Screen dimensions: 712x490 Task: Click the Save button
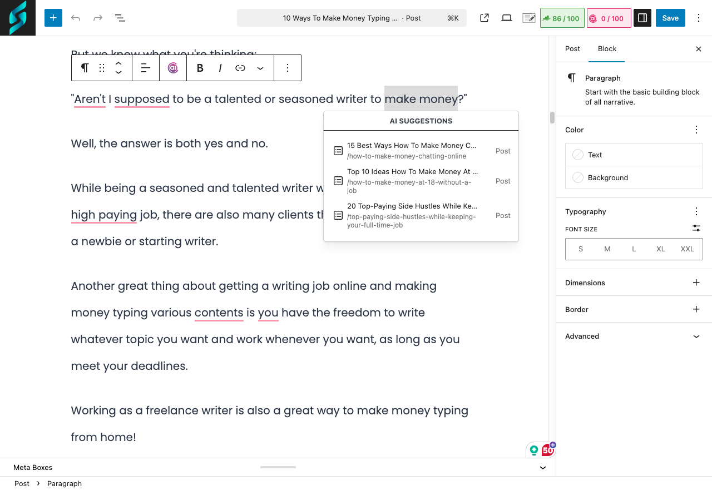670,18
